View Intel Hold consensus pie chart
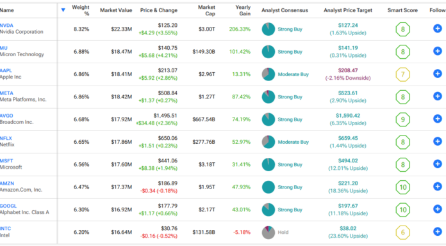 point(268,232)
